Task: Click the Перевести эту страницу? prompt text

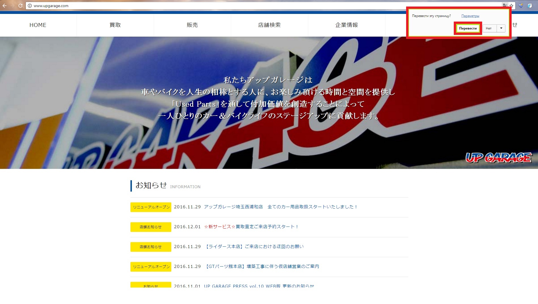Action: point(431,16)
